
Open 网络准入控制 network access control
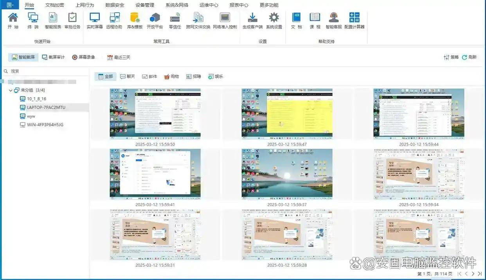pos(225,21)
